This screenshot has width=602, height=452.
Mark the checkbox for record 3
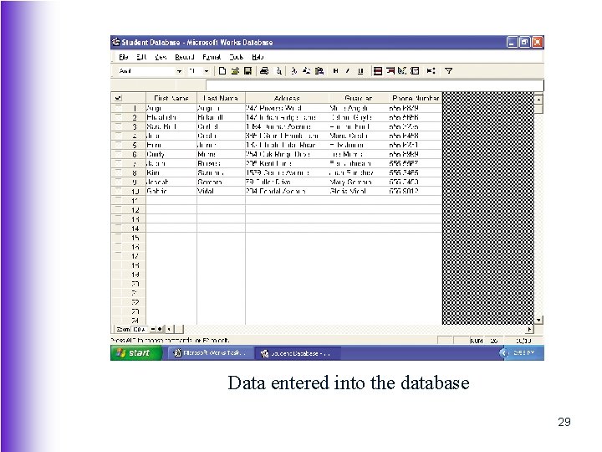pyautogui.click(x=118, y=126)
